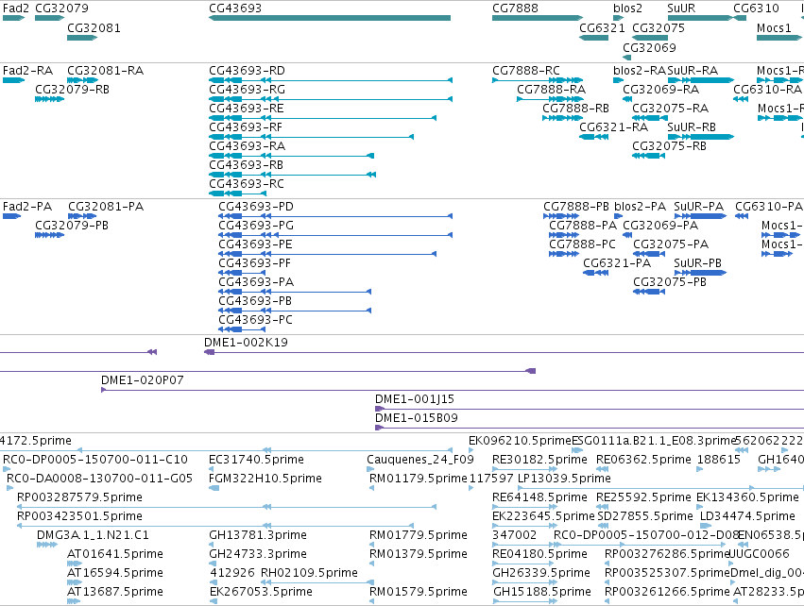Select EST RP003287579.5prime
The height and width of the screenshot is (606, 804).
tap(227, 507)
